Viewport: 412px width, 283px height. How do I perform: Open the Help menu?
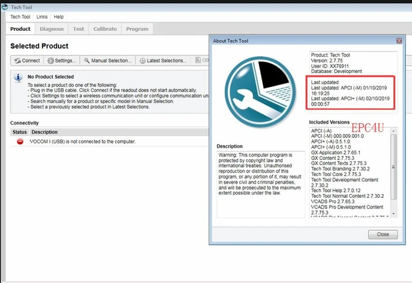click(x=59, y=17)
